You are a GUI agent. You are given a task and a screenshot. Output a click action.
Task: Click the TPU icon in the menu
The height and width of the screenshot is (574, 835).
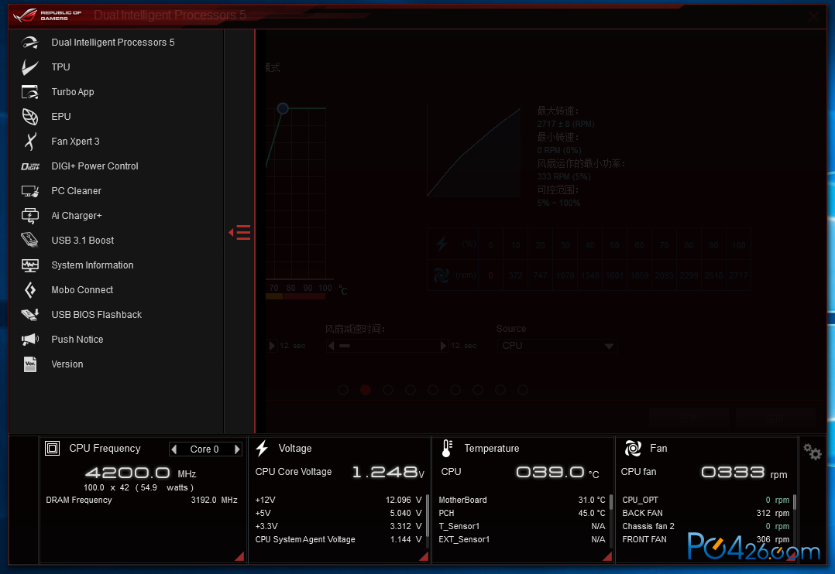click(x=29, y=67)
